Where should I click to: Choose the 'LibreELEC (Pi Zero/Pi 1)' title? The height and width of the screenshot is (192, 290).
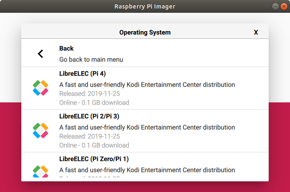(94, 159)
